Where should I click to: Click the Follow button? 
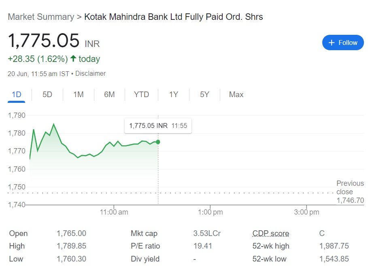(x=343, y=43)
